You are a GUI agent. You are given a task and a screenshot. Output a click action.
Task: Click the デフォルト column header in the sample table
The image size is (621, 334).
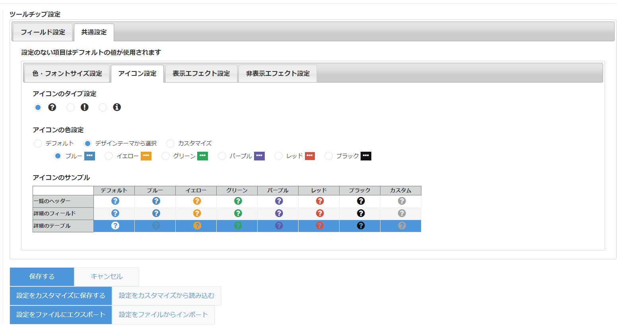114,190
